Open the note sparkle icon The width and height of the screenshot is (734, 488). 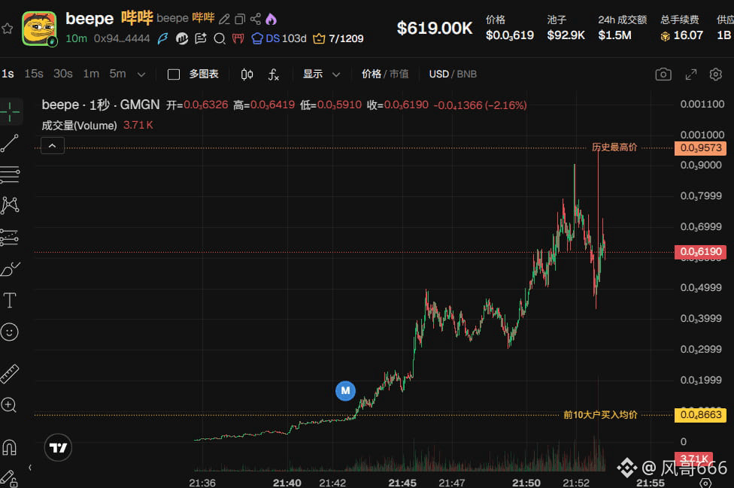(x=201, y=38)
